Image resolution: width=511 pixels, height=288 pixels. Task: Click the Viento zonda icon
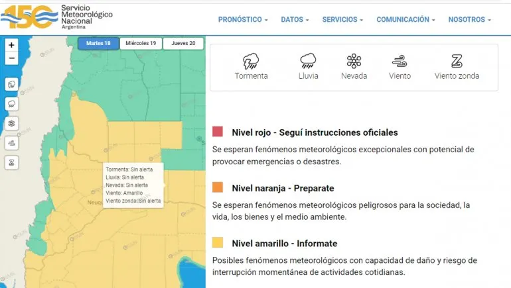coord(457,62)
